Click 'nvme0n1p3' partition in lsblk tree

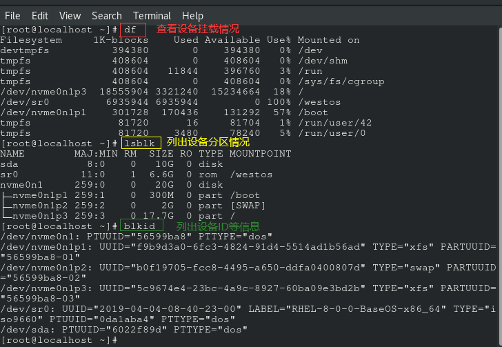[x=40, y=216]
